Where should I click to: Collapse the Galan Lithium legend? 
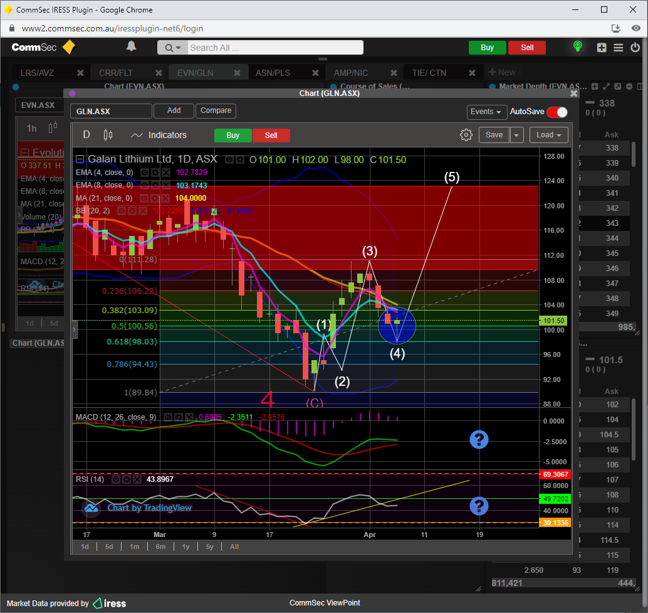tap(80, 159)
